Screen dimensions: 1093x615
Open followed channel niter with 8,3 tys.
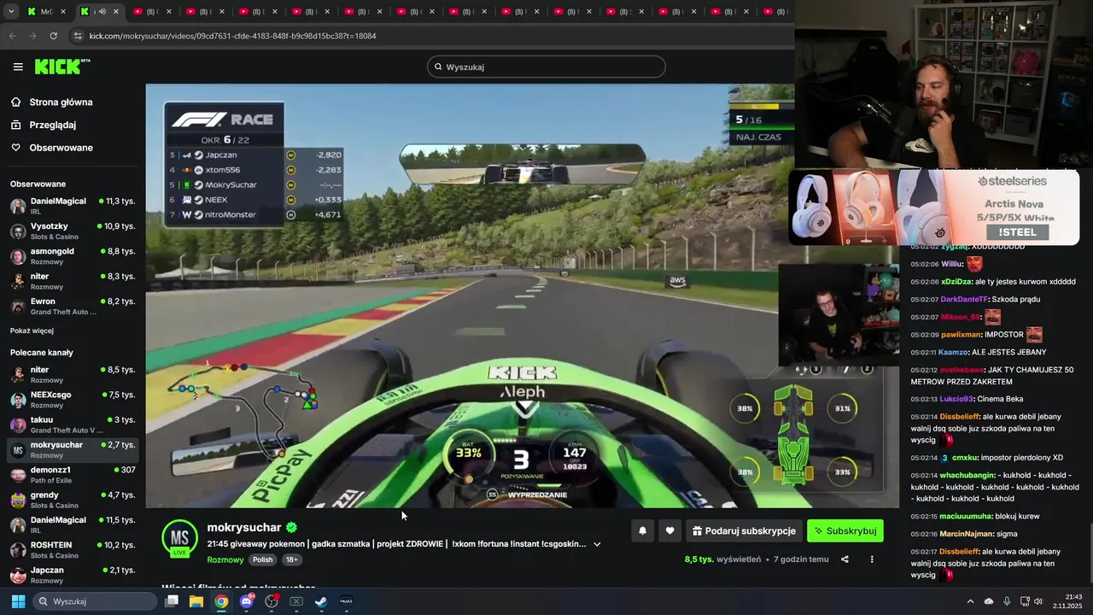coord(73,281)
